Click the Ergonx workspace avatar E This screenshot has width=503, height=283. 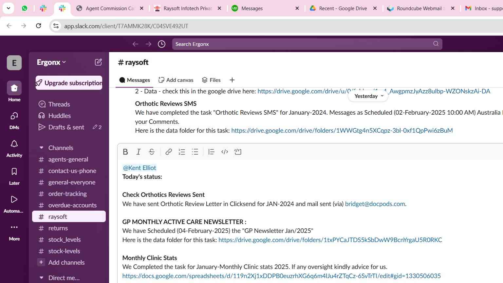pos(14,63)
